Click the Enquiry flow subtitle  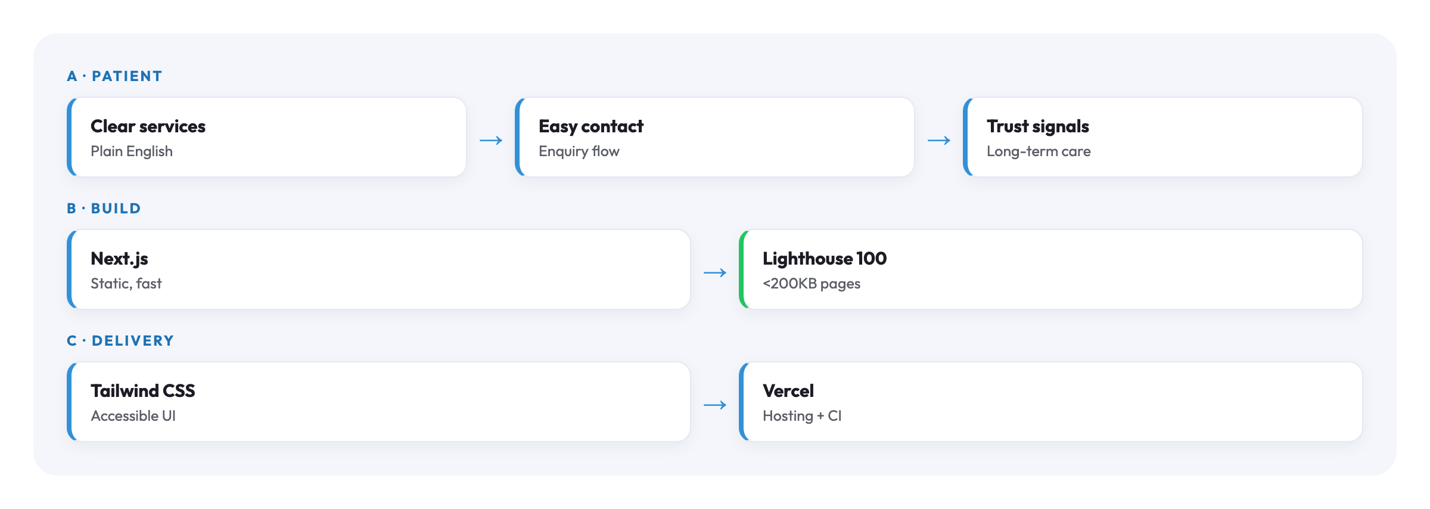click(579, 151)
